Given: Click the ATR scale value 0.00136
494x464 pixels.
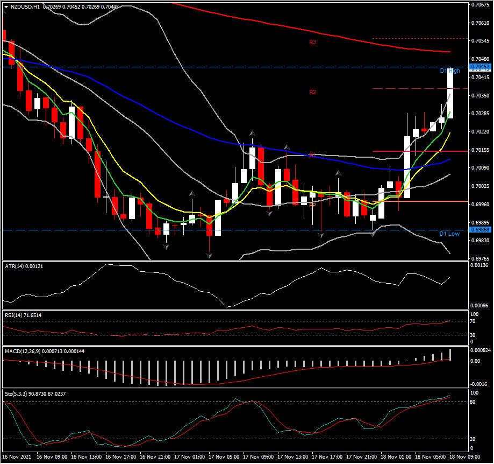Looking at the screenshot, I should click(x=479, y=265).
